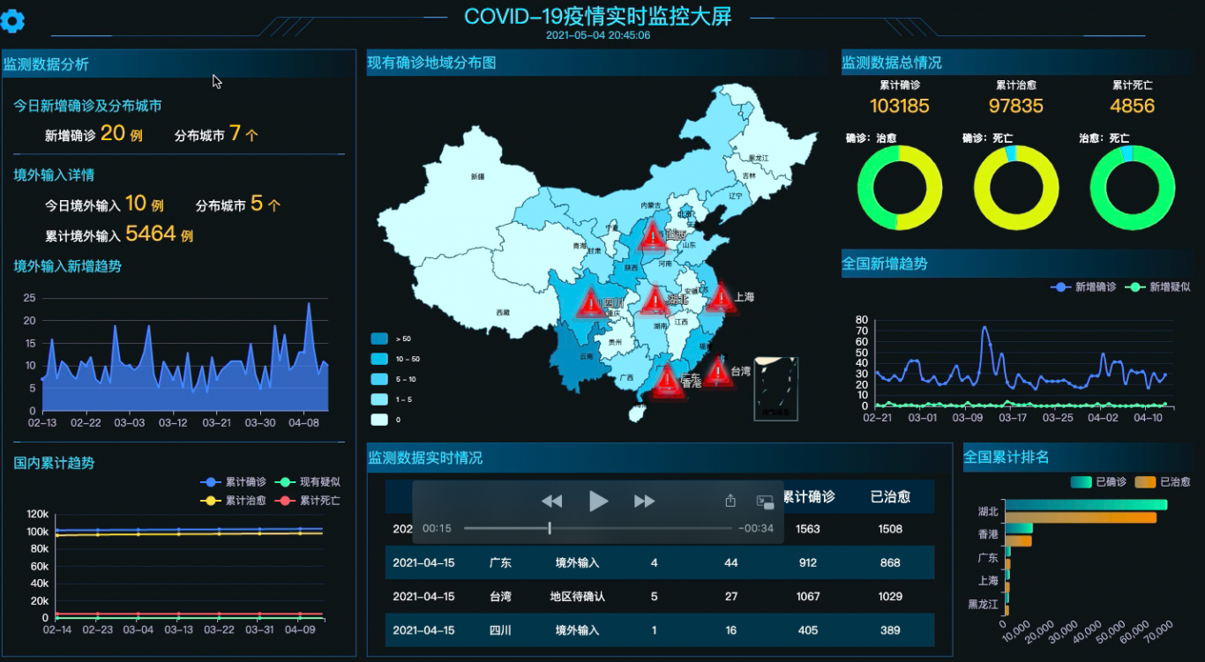This screenshot has height=662, width=1205.
Task: Click the red warning marker beside 北京
Action: tap(653, 236)
